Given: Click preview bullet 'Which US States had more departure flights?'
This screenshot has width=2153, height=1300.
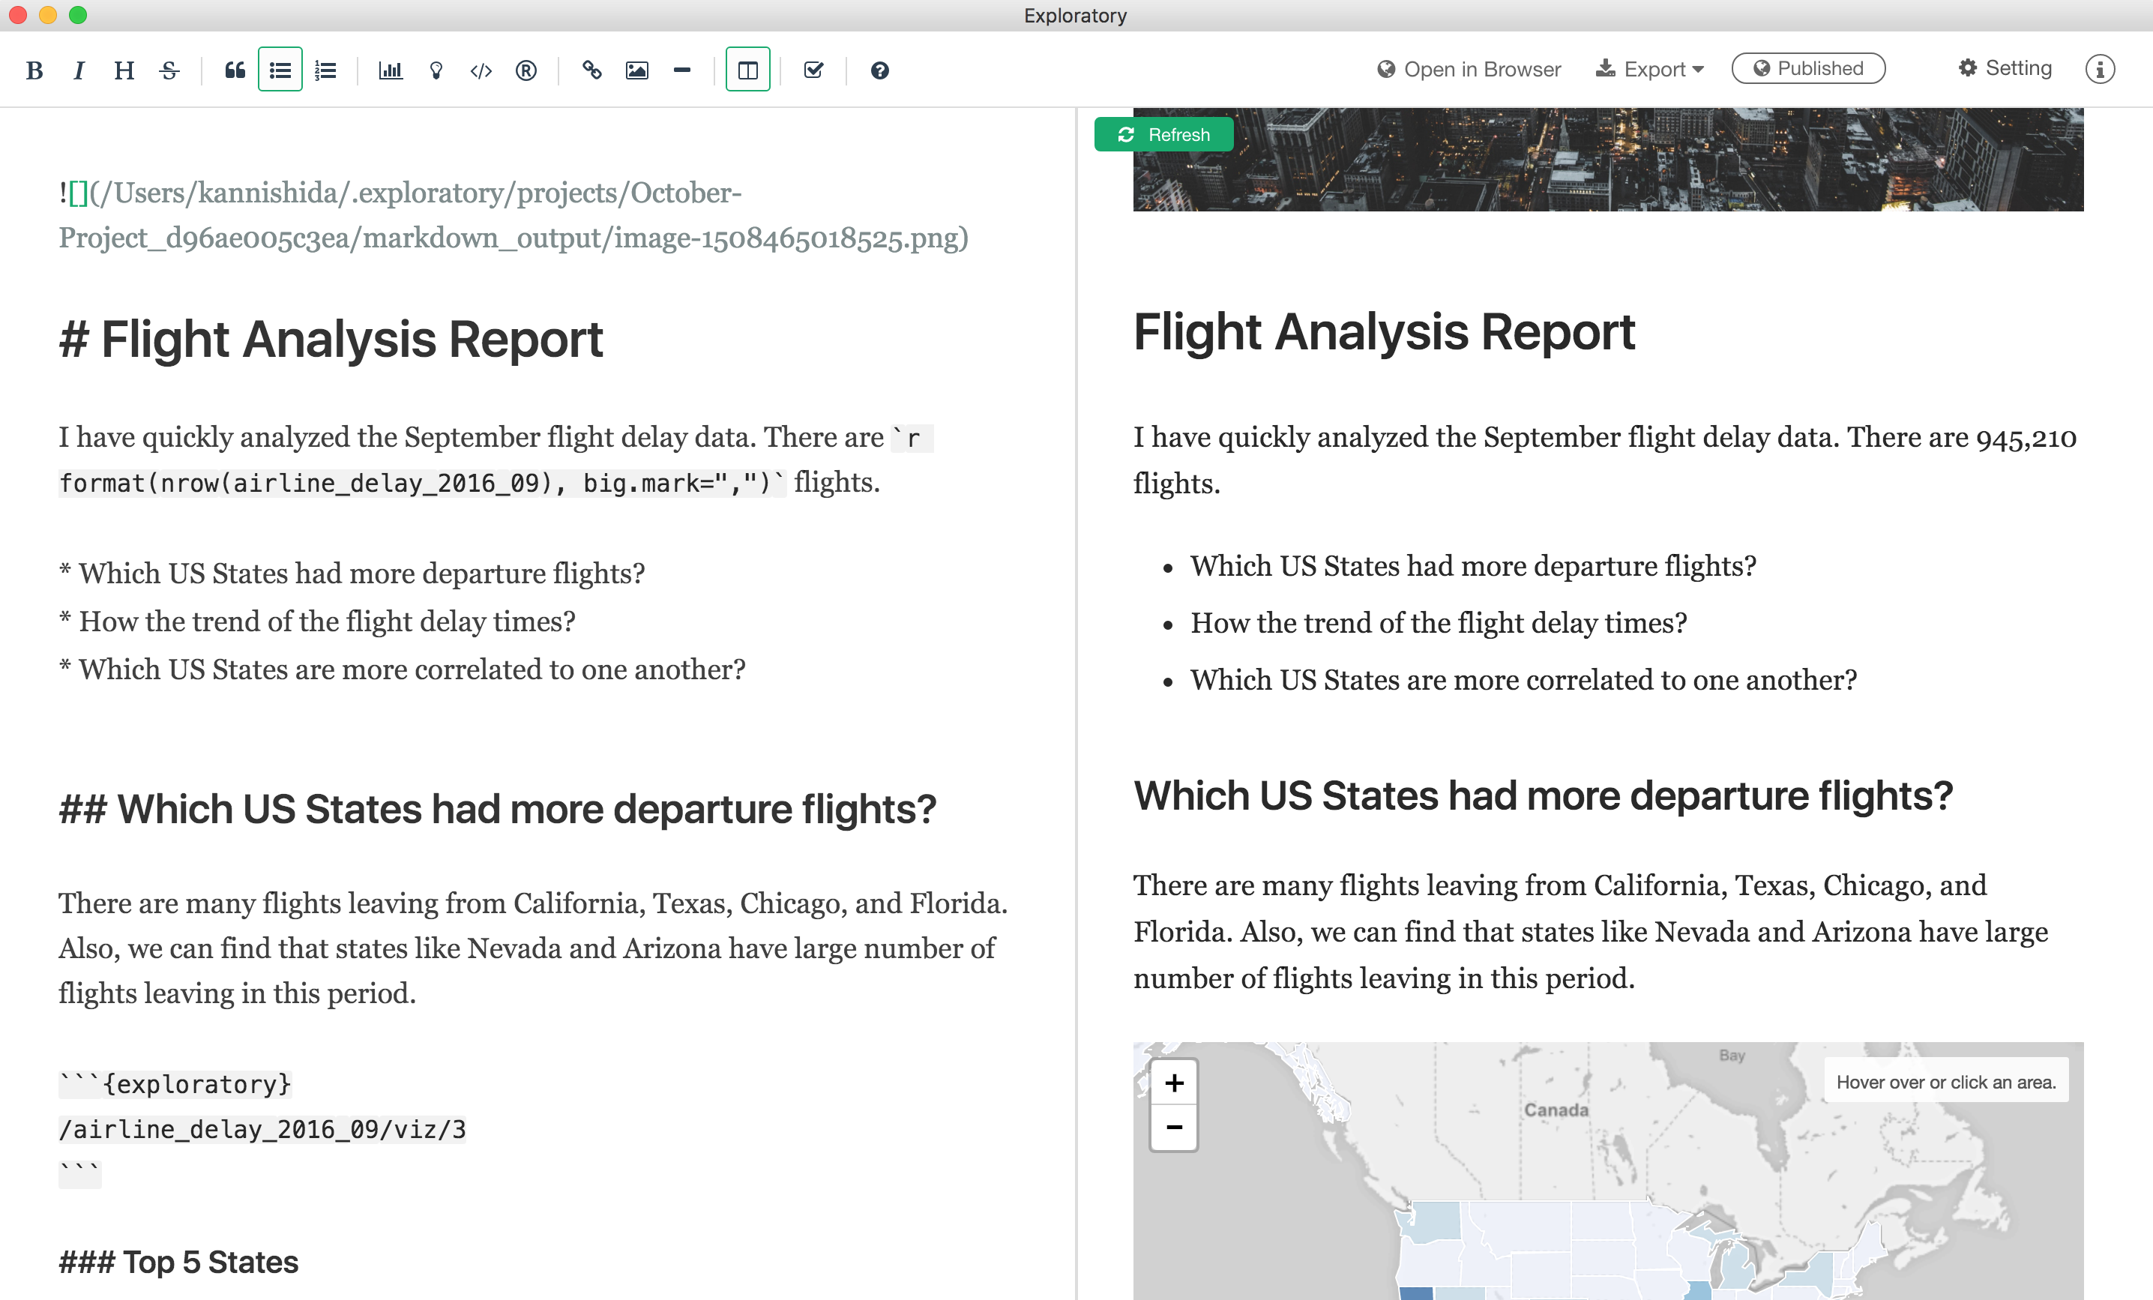Looking at the screenshot, I should click(1473, 566).
